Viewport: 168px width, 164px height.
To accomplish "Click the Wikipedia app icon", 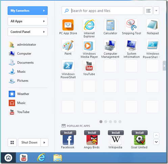I will (116, 140).
